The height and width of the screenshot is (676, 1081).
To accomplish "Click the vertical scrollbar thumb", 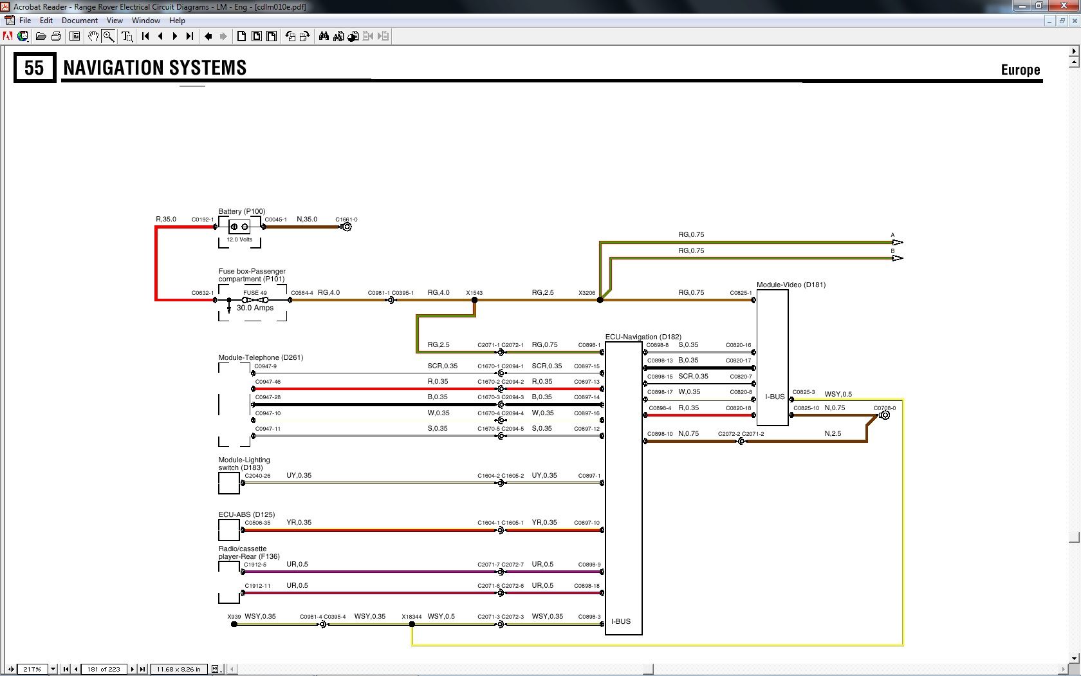I will coord(1074,537).
